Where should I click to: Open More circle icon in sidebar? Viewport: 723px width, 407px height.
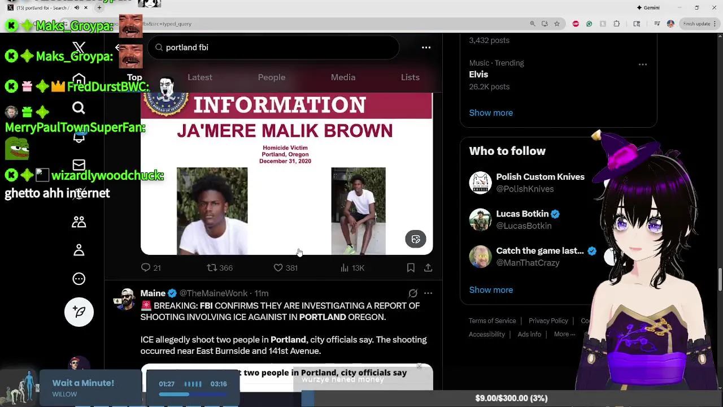click(79, 279)
